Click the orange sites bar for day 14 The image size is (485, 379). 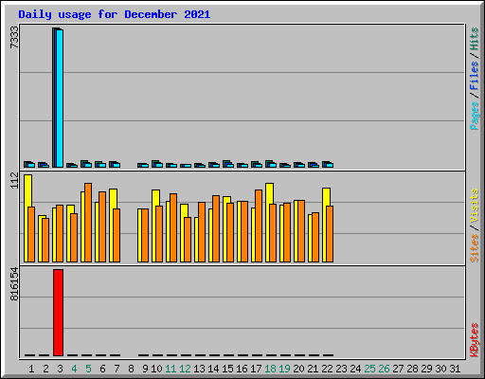(216, 228)
